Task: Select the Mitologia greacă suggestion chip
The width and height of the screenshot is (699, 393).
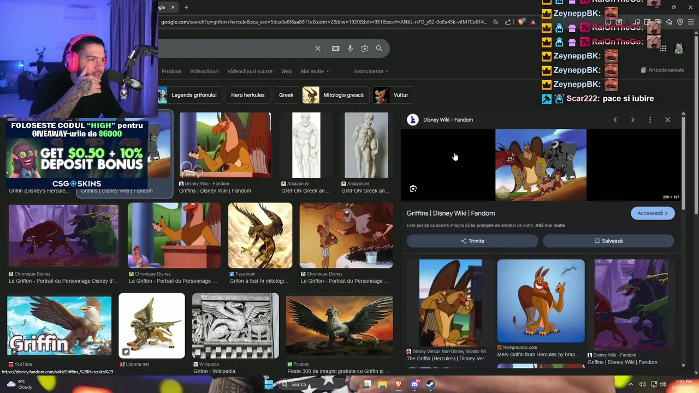Action: pyautogui.click(x=335, y=95)
